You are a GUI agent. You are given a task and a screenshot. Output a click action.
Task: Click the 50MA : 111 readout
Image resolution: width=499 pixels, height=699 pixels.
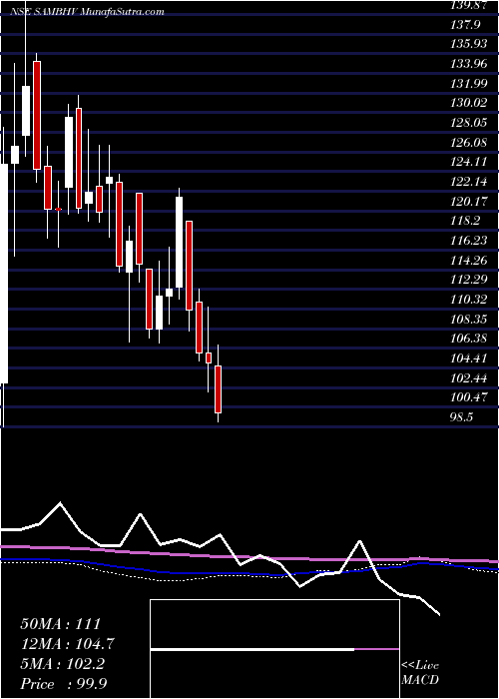(x=61, y=624)
